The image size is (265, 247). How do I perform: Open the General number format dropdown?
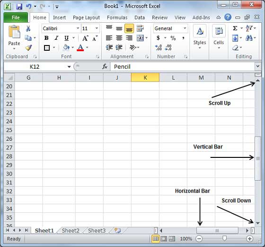coord(185,28)
